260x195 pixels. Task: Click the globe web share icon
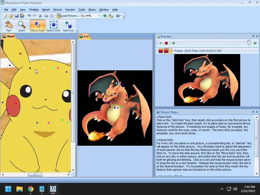[x=105, y=16]
